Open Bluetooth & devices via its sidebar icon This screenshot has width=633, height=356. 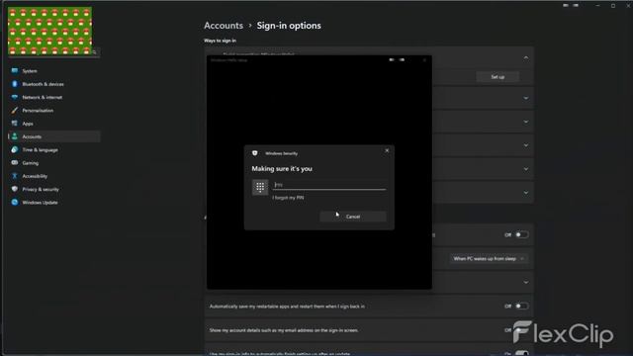click(15, 84)
